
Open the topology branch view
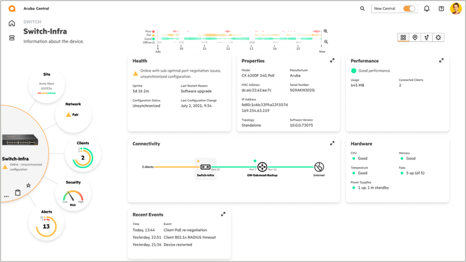(x=426, y=37)
